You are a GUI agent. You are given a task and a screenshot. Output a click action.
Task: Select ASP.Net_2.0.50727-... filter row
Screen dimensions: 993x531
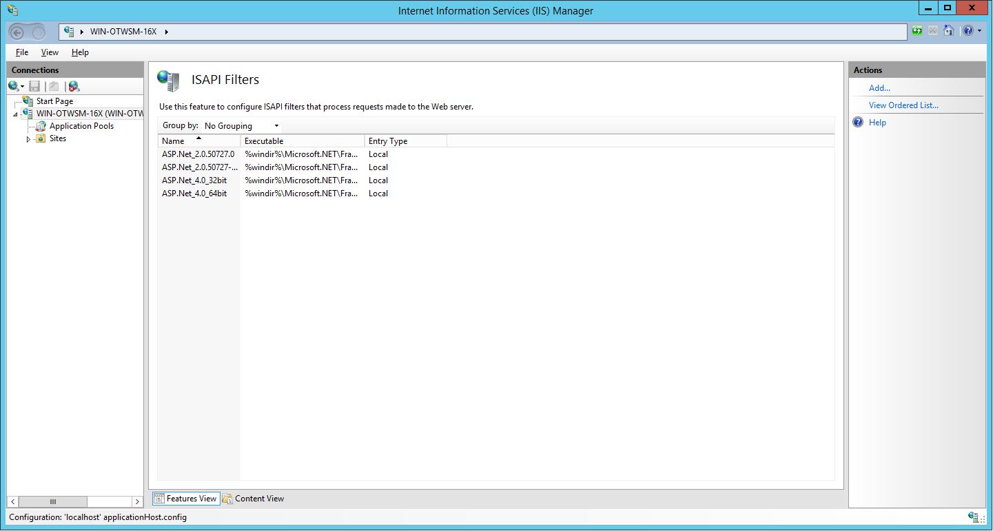pos(495,167)
